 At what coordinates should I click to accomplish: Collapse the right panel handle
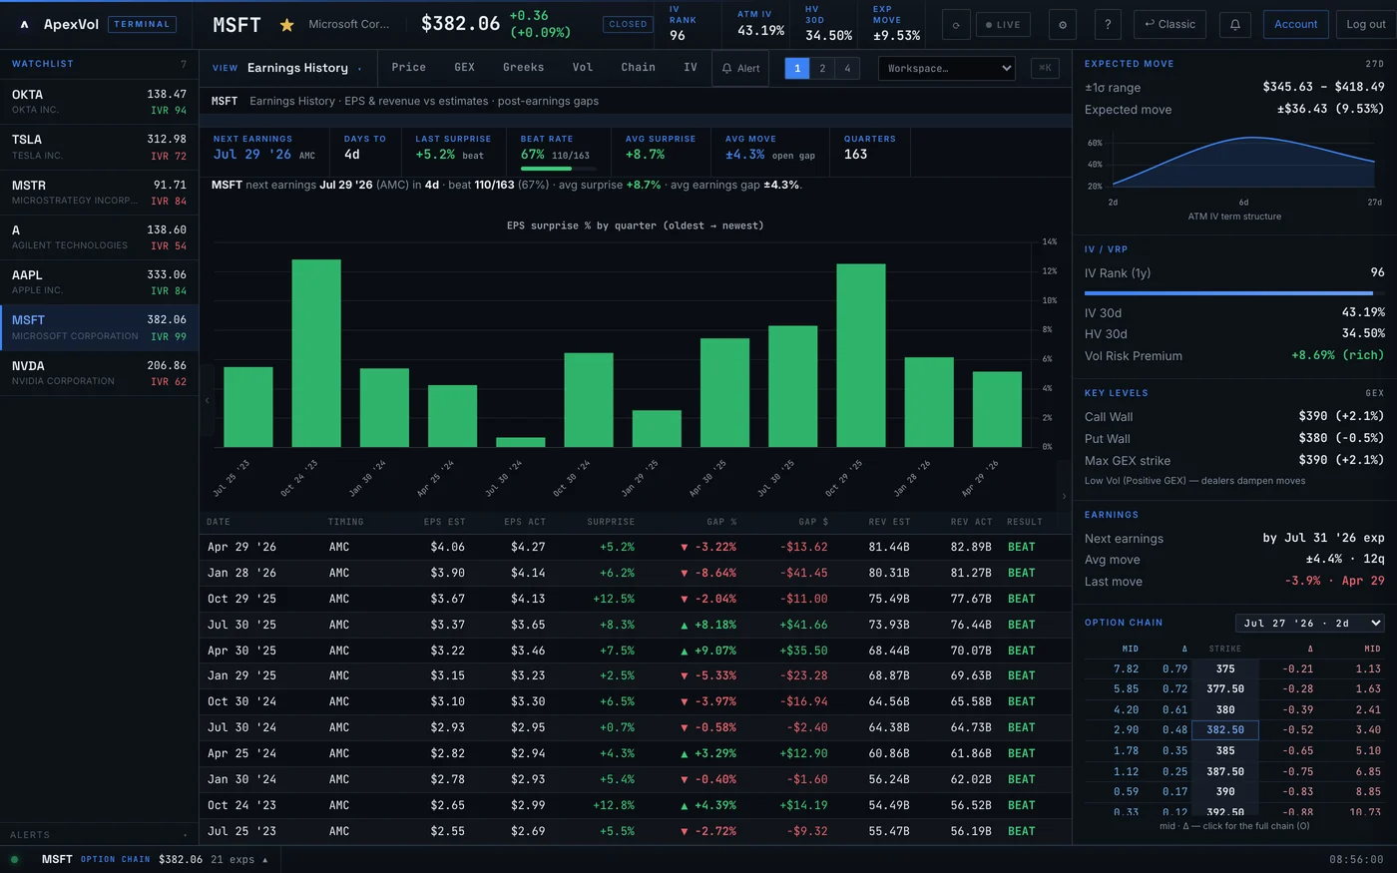[1064, 496]
